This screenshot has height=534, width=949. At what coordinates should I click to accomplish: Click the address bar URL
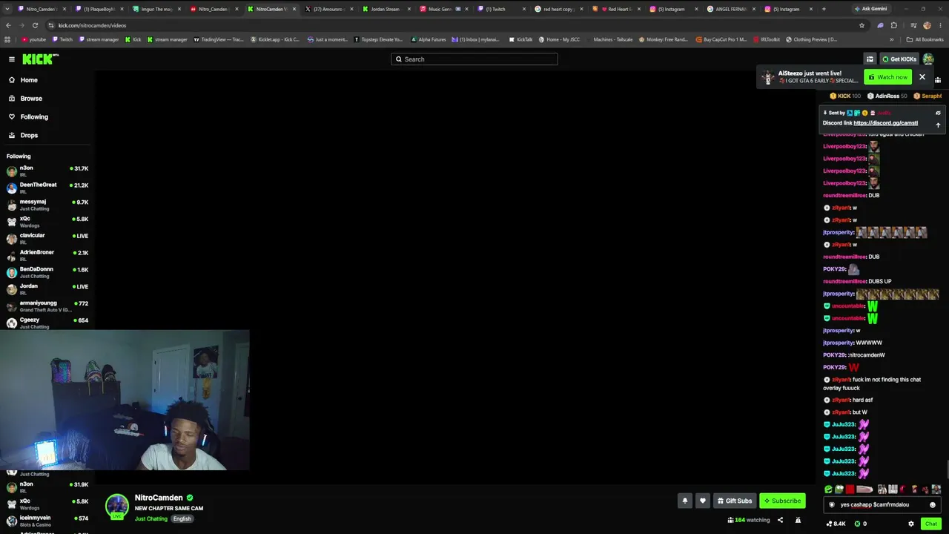pyautogui.click(x=92, y=25)
